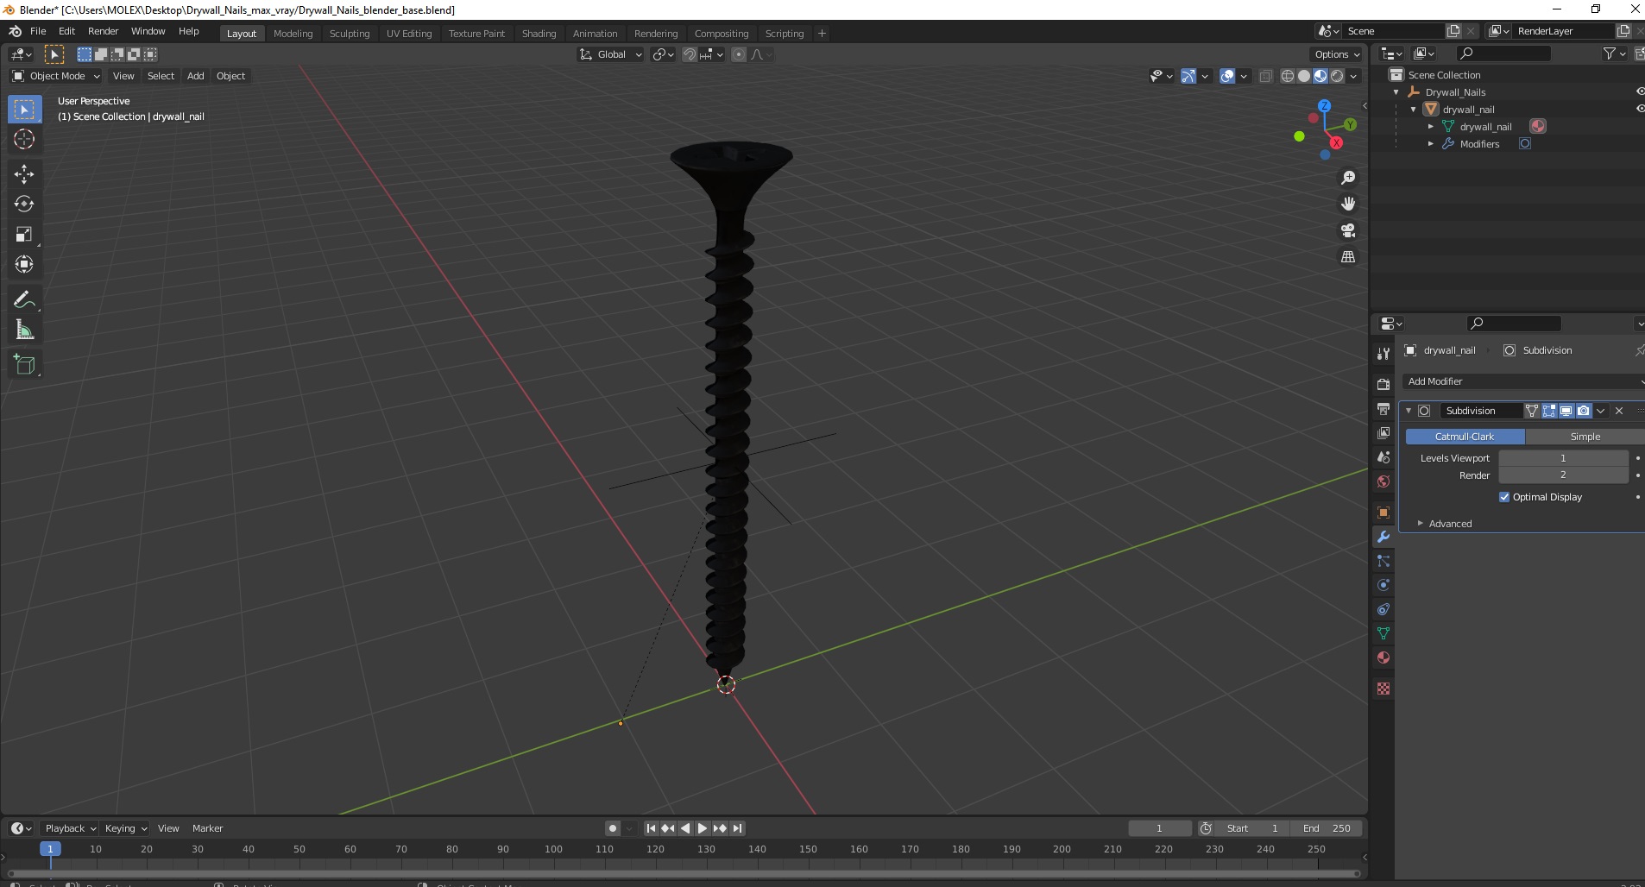Viewport: 1645px width, 887px height.
Task: Switch to material preview shading
Action: coord(1320,76)
